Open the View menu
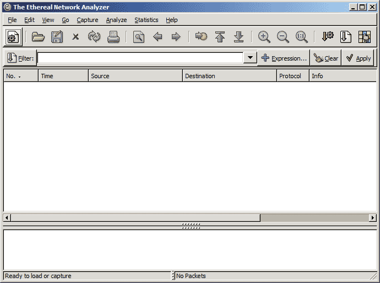 tap(48, 20)
